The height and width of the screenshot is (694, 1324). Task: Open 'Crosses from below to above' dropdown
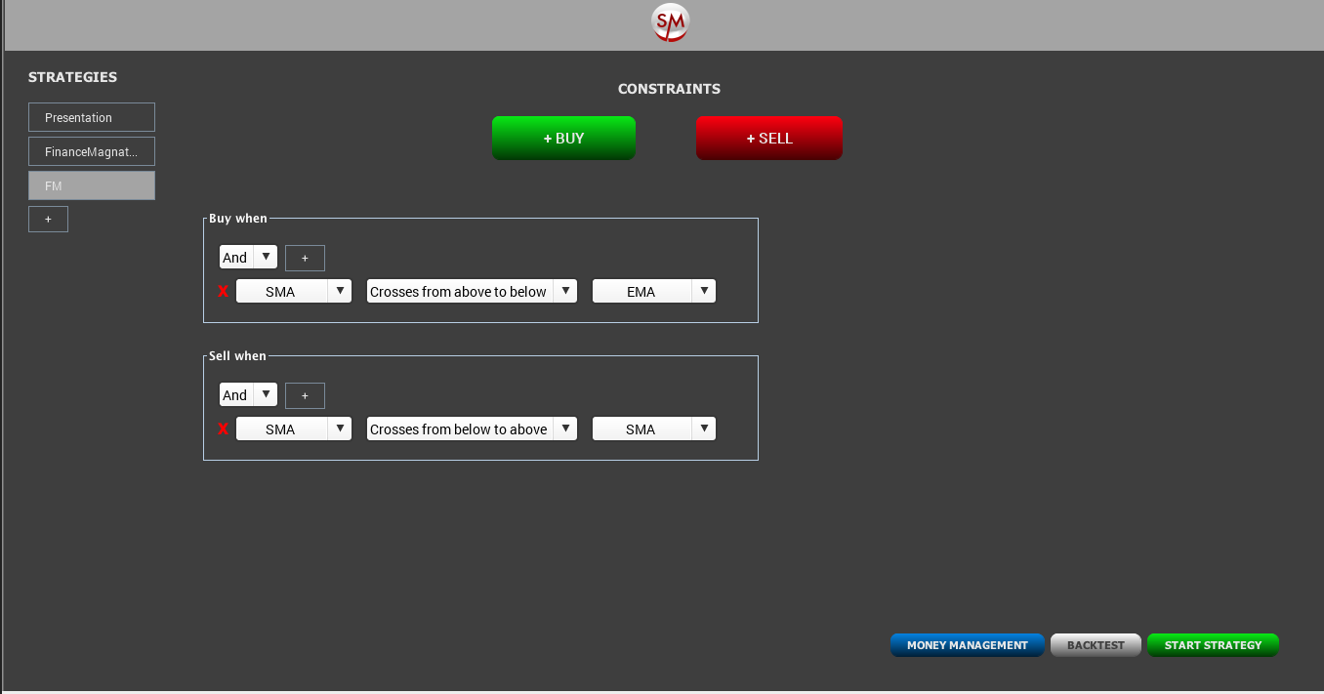[472, 429]
